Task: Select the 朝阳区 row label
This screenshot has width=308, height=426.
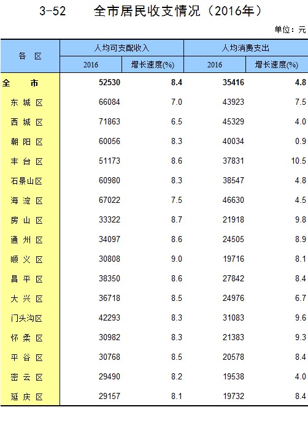Action: coord(26,142)
